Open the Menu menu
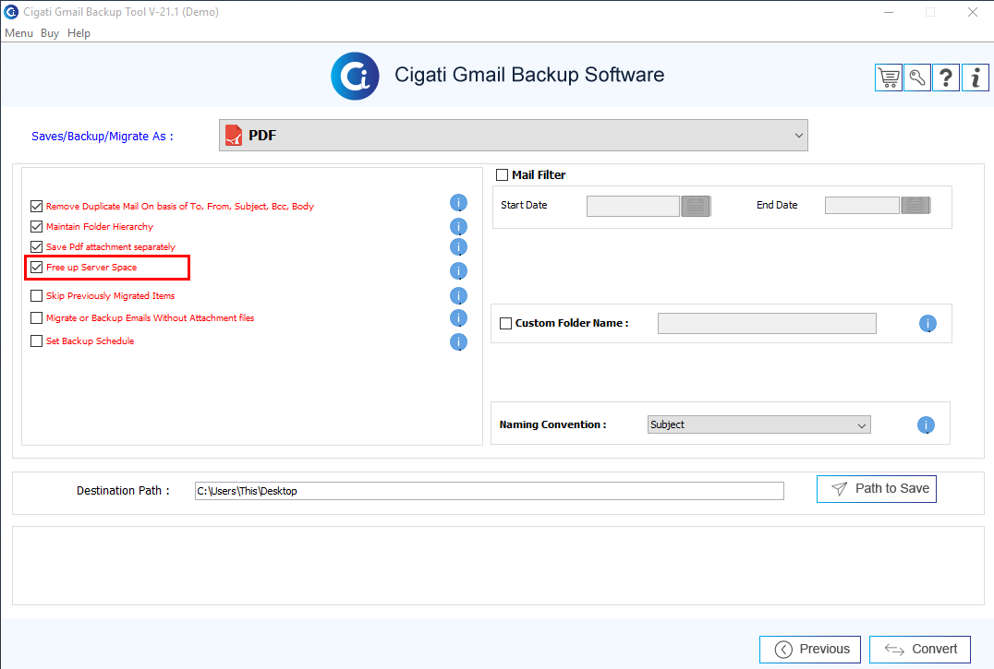Image resolution: width=994 pixels, height=669 pixels. click(x=18, y=33)
